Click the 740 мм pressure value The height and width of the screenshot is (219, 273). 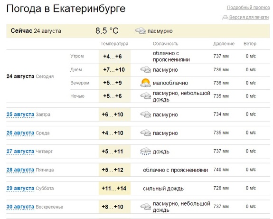[221, 170]
